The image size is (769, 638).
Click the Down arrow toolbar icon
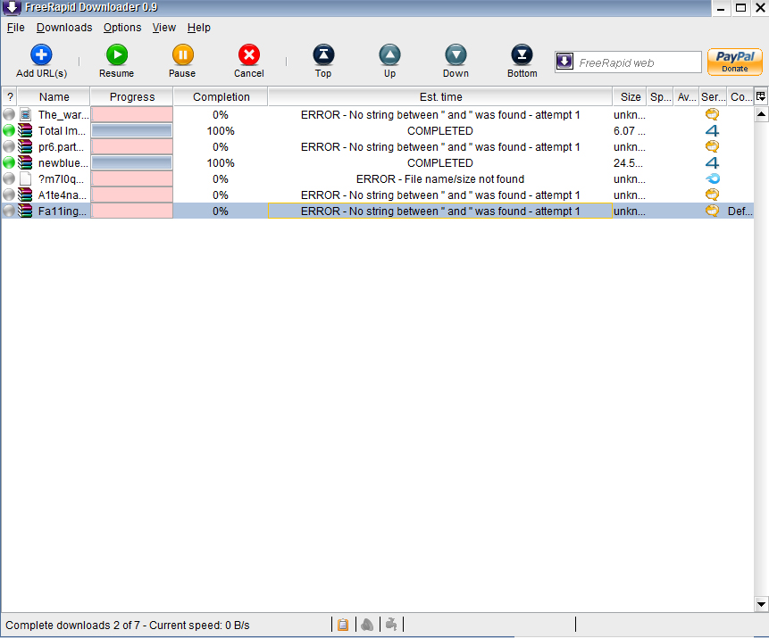[456, 56]
